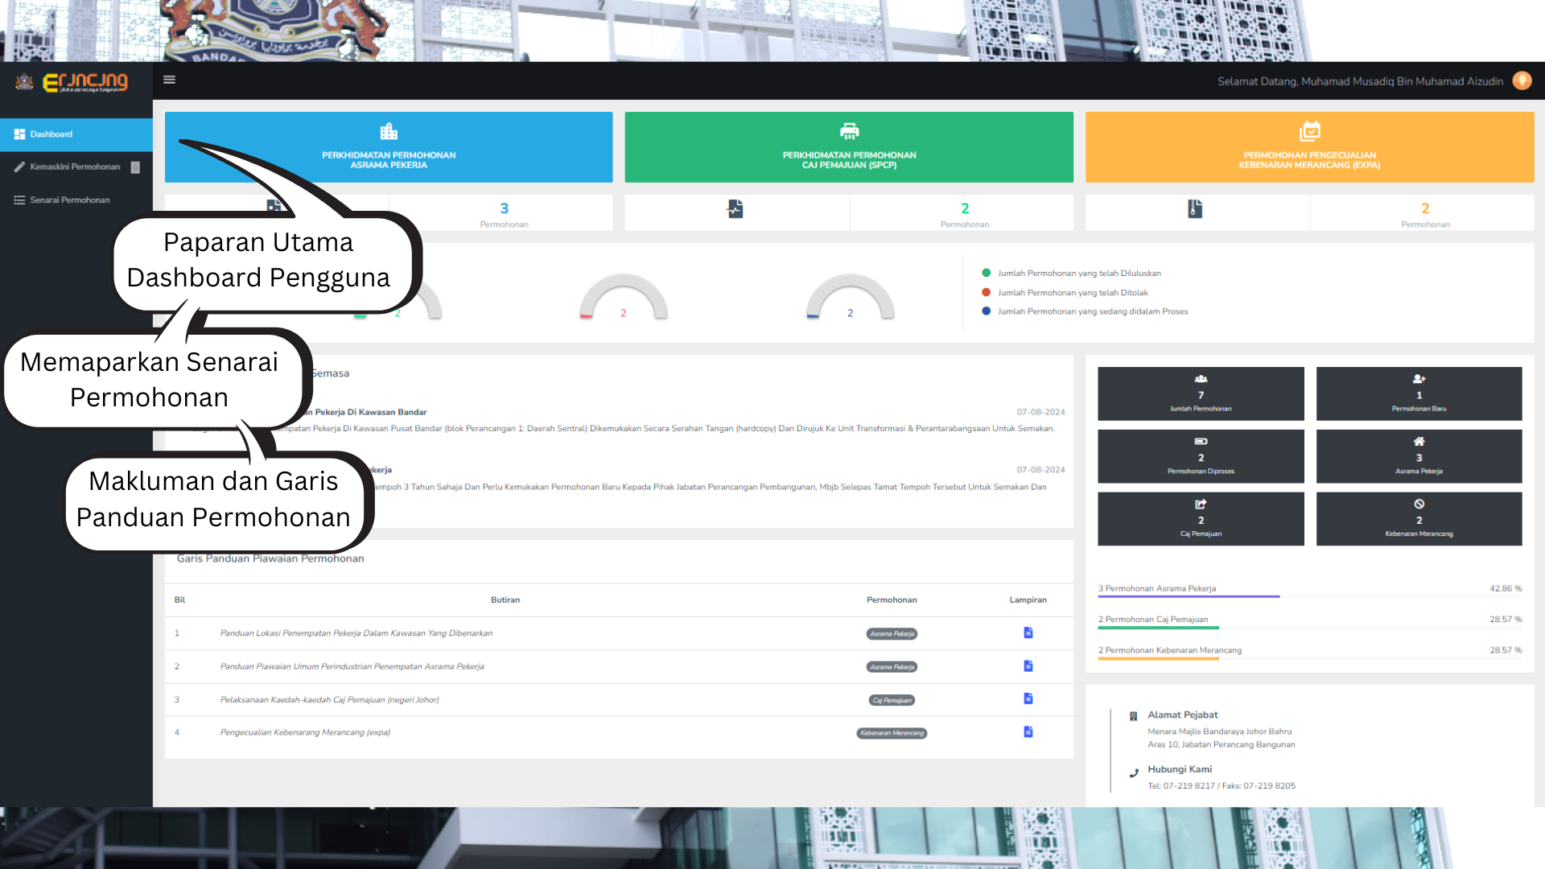Screen dimensions: 1545x869
Task: Open attachment icon for Pengecualian Kebenaran Merancang
Action: click(x=1028, y=732)
